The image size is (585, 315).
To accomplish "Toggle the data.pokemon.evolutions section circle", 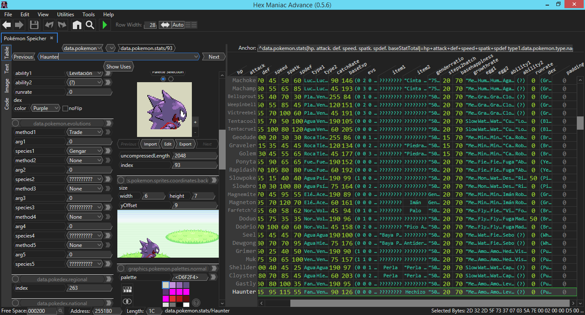I will click(15, 123).
